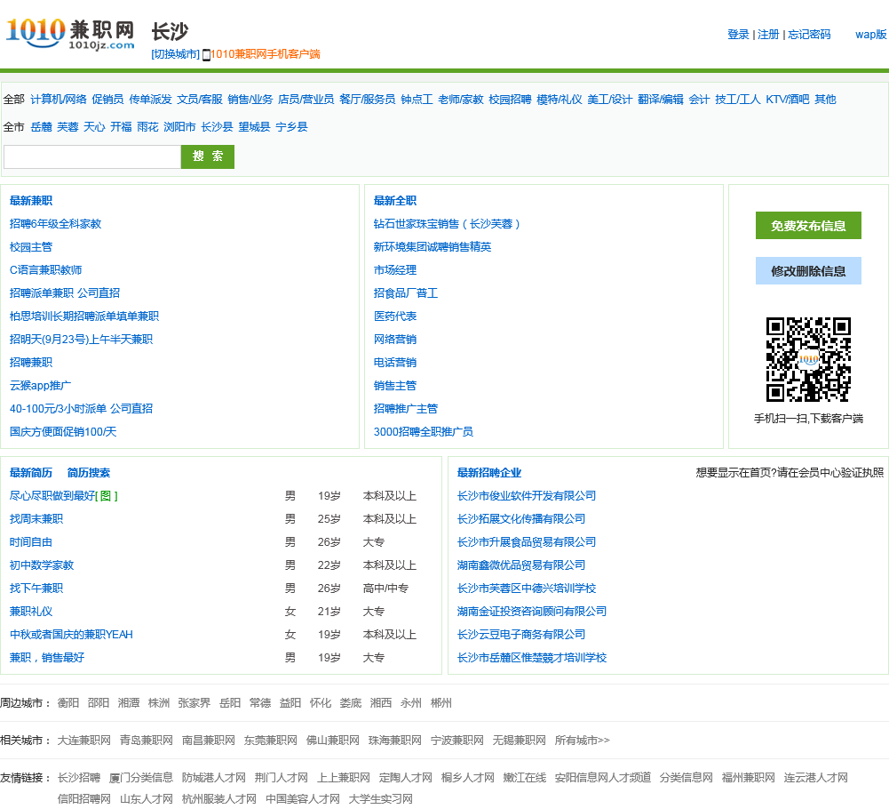The image size is (889, 809).
Task: Open the C语言兼职教师 job
Action: click(46, 270)
